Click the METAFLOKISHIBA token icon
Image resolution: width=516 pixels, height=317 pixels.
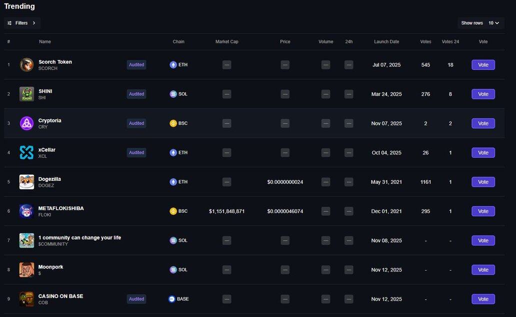26,211
